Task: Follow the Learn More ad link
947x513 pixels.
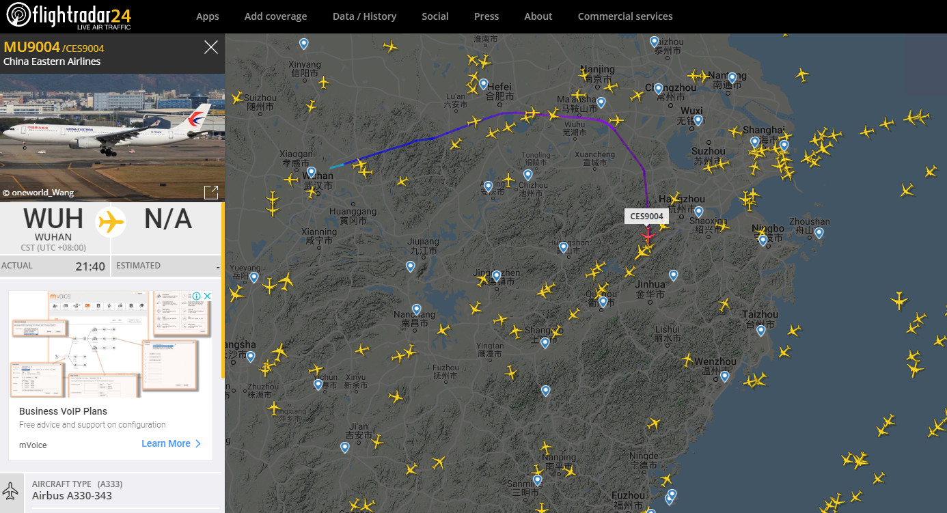Action: pyautogui.click(x=171, y=443)
